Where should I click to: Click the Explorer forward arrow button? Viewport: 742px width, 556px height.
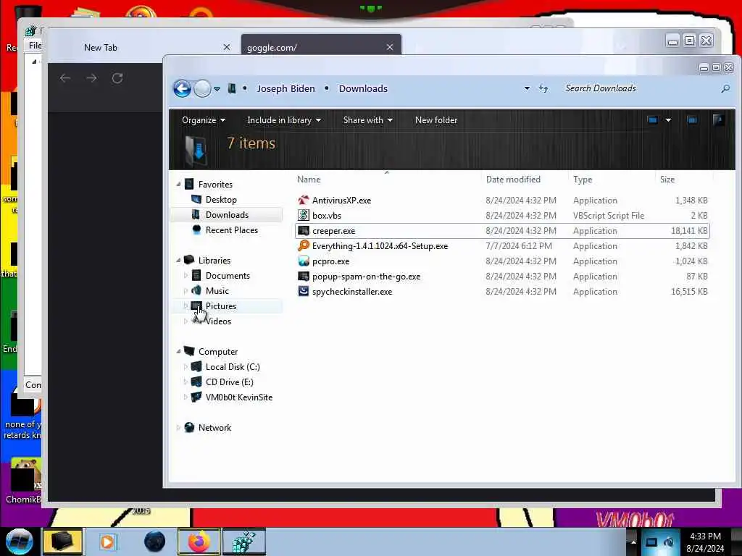coord(203,88)
